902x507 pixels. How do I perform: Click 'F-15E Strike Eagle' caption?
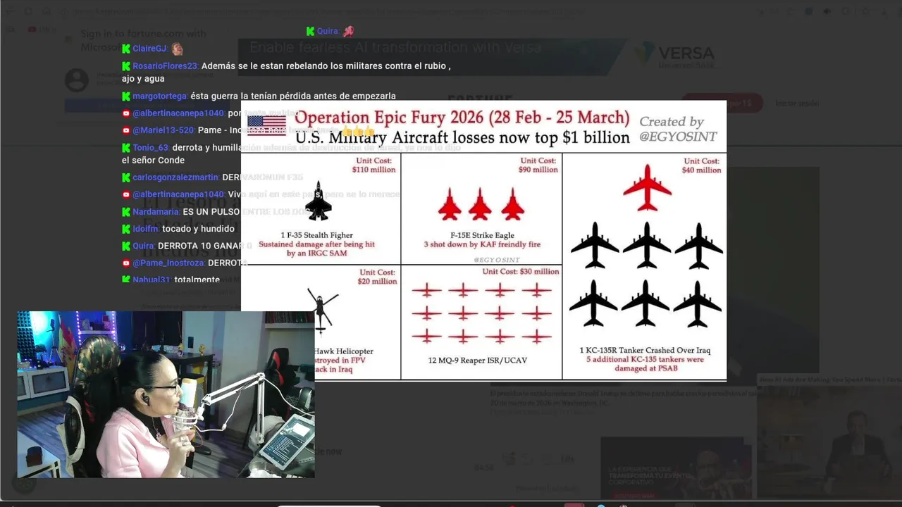point(482,235)
